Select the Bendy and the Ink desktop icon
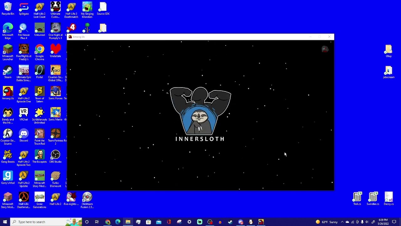 (x=8, y=116)
